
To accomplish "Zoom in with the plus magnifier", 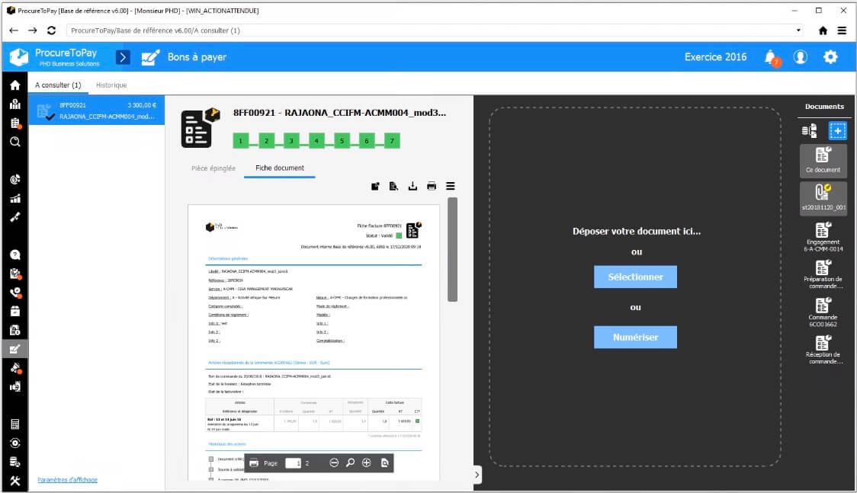I will [x=367, y=463].
